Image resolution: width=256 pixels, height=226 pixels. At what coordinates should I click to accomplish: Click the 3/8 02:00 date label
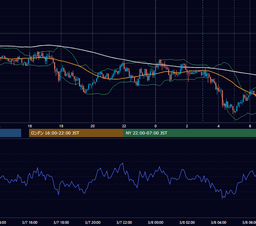point(187,222)
